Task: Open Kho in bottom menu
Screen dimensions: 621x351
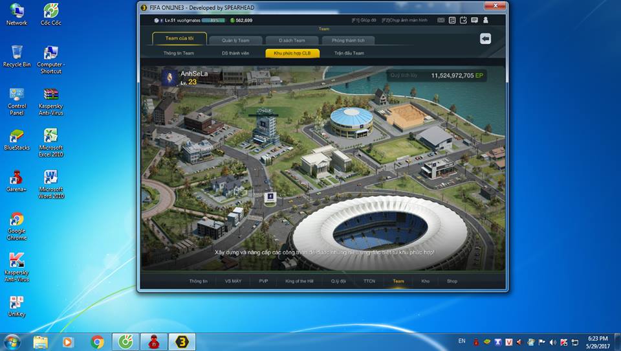Action: coord(426,281)
